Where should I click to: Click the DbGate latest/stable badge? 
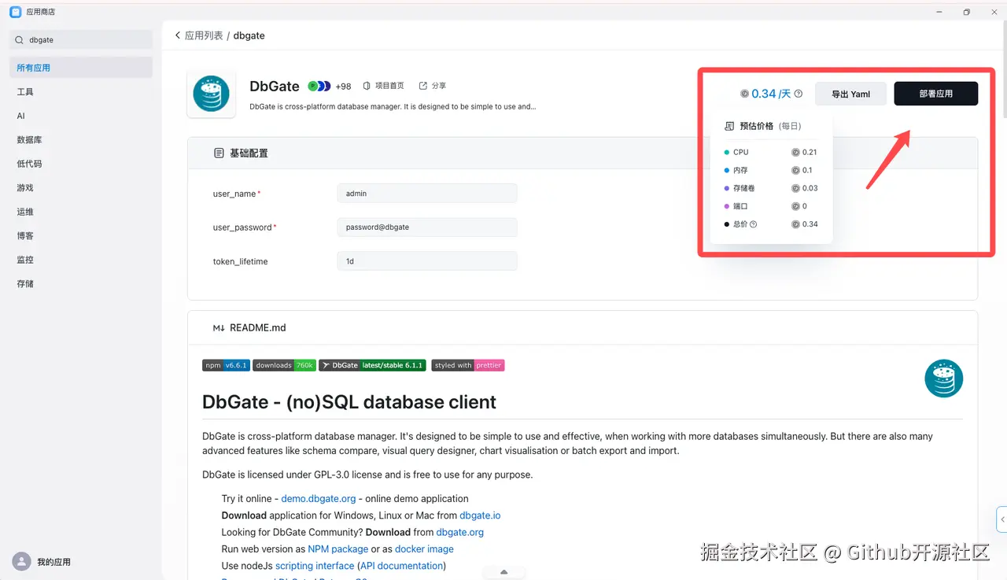[x=373, y=365]
